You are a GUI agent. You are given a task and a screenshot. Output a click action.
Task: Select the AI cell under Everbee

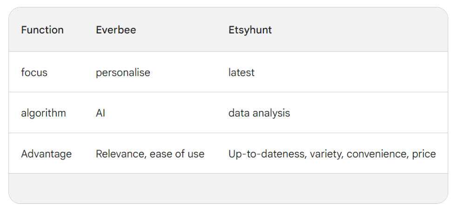tap(101, 113)
